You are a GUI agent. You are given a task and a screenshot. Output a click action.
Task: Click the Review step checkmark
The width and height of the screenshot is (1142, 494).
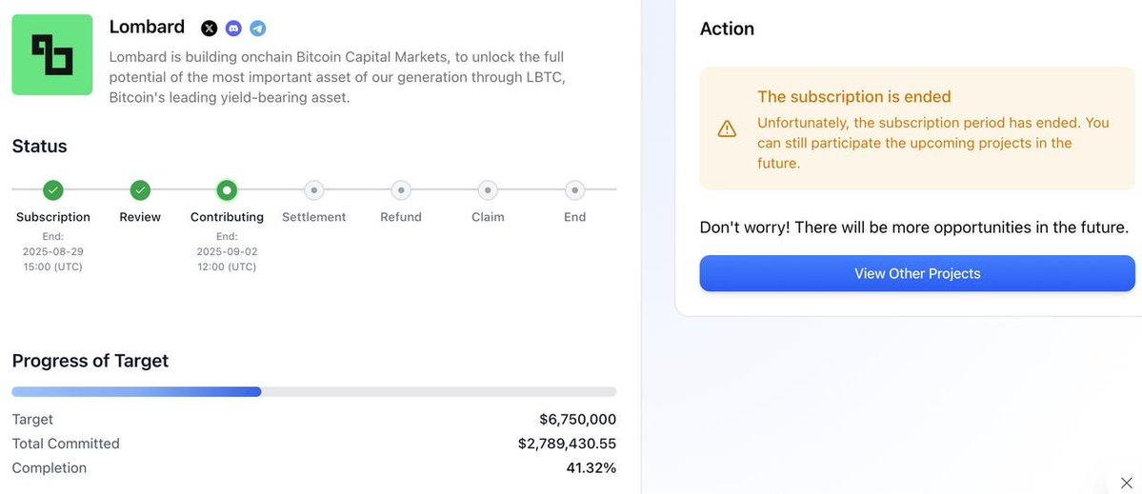[x=141, y=189]
